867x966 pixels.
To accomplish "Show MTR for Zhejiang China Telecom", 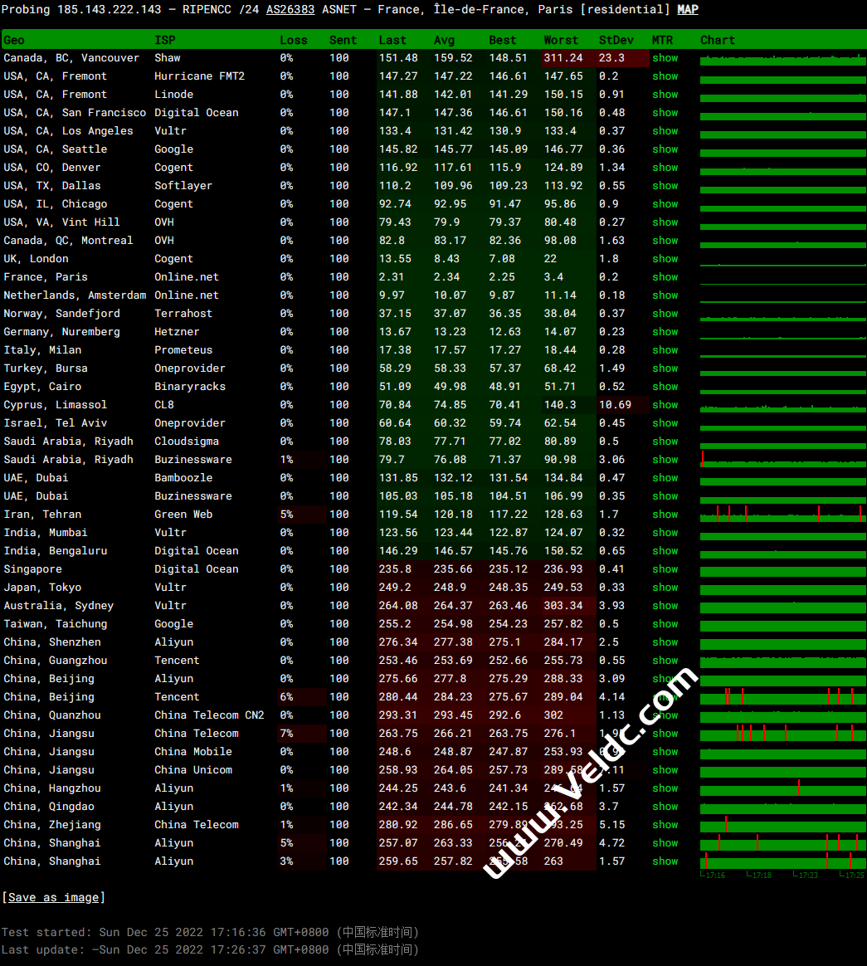I will click(665, 825).
